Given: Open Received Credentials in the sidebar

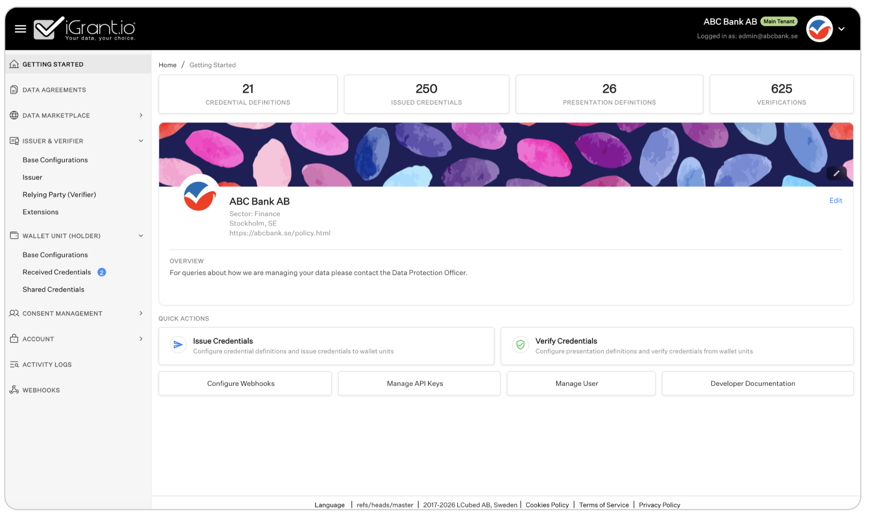Looking at the screenshot, I should point(57,272).
